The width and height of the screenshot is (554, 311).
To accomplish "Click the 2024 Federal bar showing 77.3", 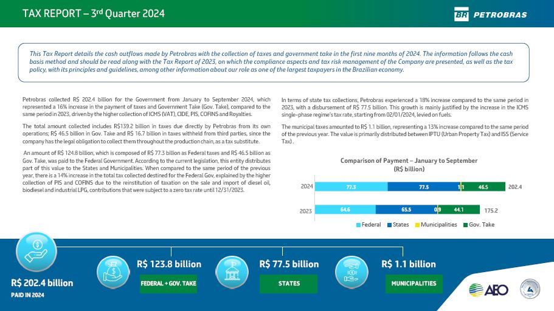I will click(x=351, y=187).
